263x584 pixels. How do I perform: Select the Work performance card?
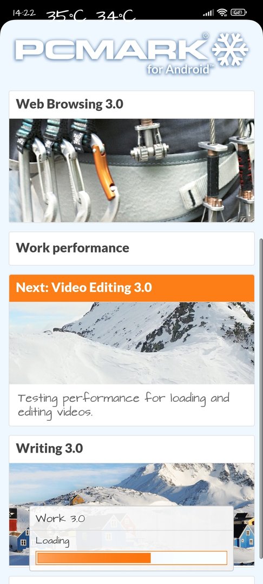tap(132, 248)
